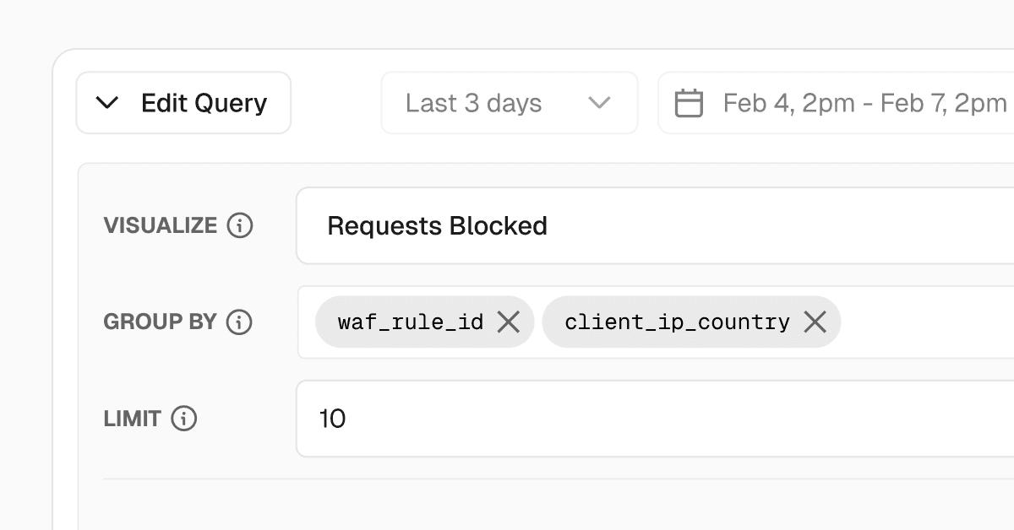Click the GROUP BY label
This screenshot has width=1014, height=530.
tap(161, 322)
